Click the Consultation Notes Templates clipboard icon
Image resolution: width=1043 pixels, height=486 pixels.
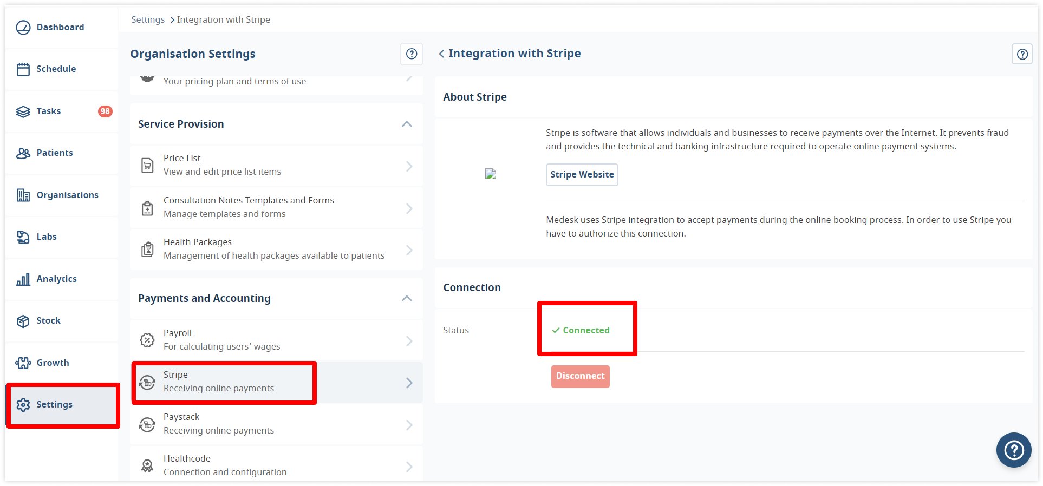(x=147, y=208)
